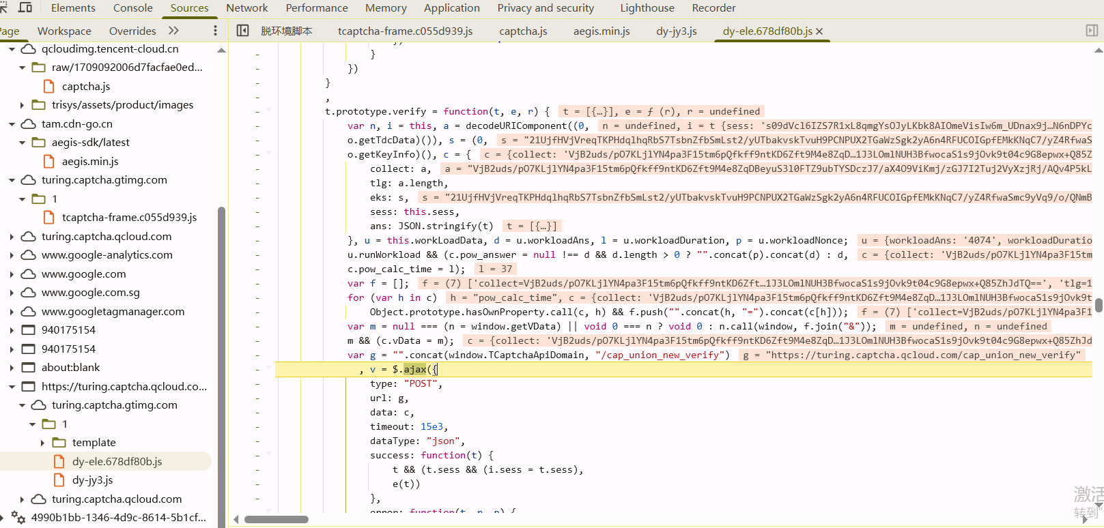Viewport: 1104px width, 528px height.
Task: Hide the navigator sidebar panel icon
Action: coord(242,31)
